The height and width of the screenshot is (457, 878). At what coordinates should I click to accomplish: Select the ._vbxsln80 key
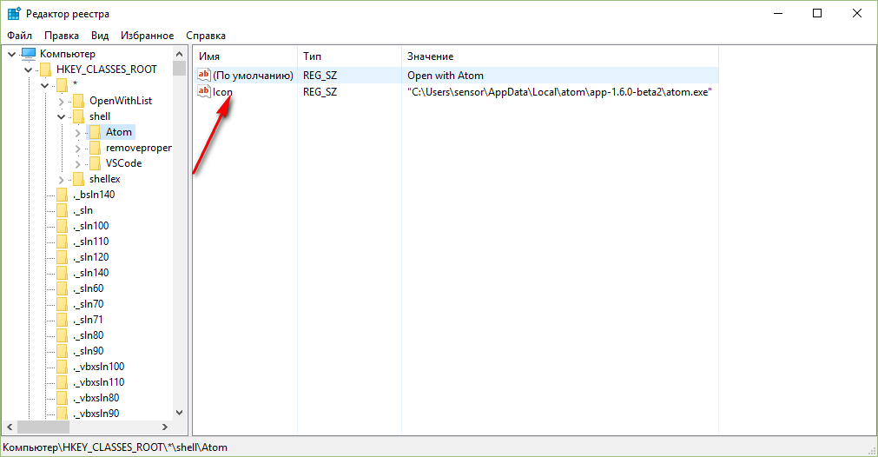(96, 398)
